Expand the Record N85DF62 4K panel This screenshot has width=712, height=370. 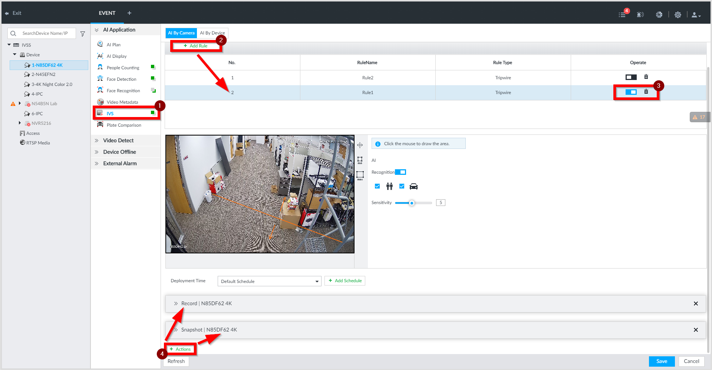[x=176, y=303]
